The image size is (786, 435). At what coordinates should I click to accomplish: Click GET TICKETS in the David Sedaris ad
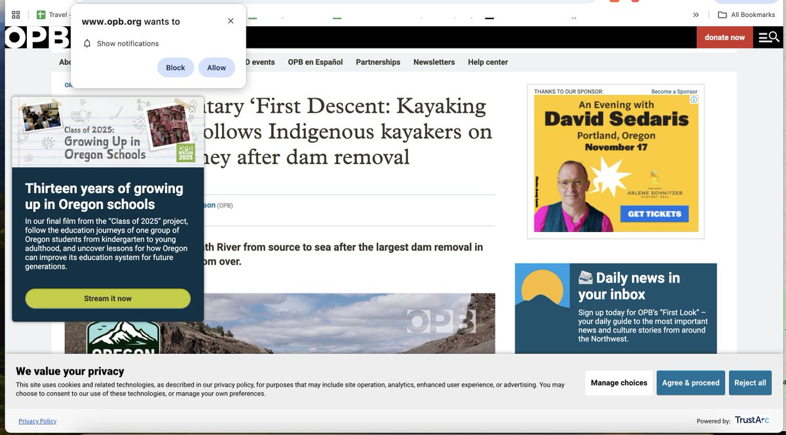click(x=654, y=214)
